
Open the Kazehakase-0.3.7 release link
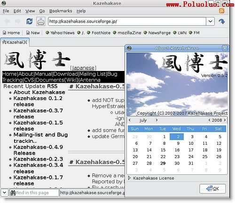pyautogui.click(x=38, y=114)
